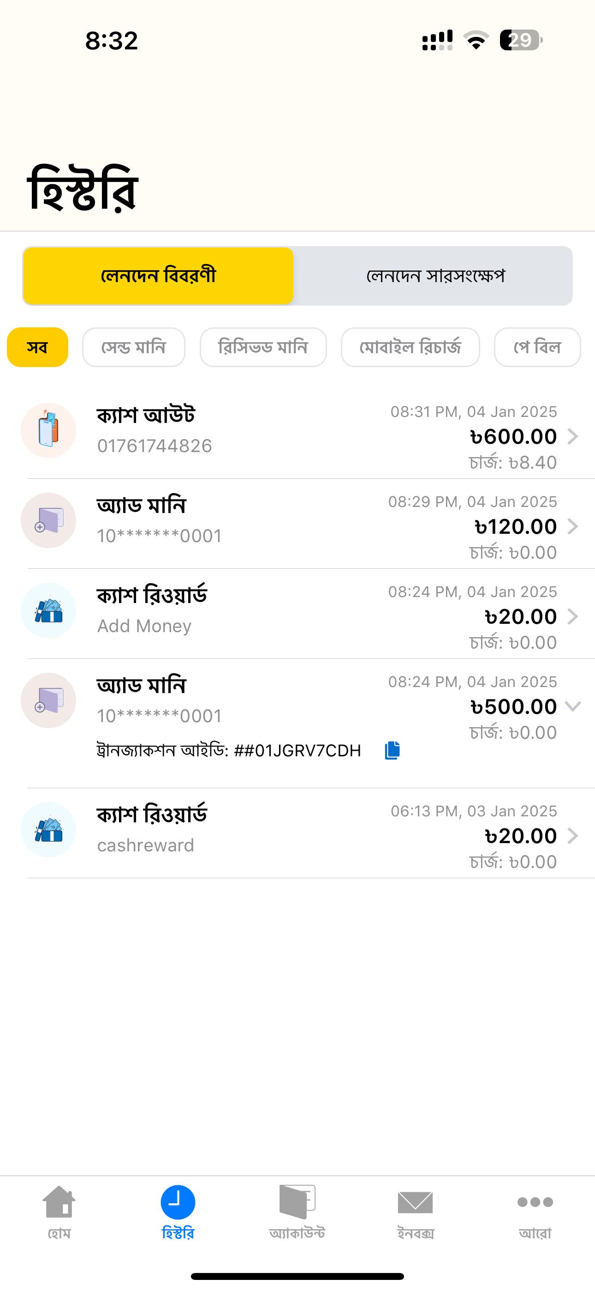The image size is (595, 1291).
Task: Filter by রিসিভড মানি
Action: pos(263,347)
